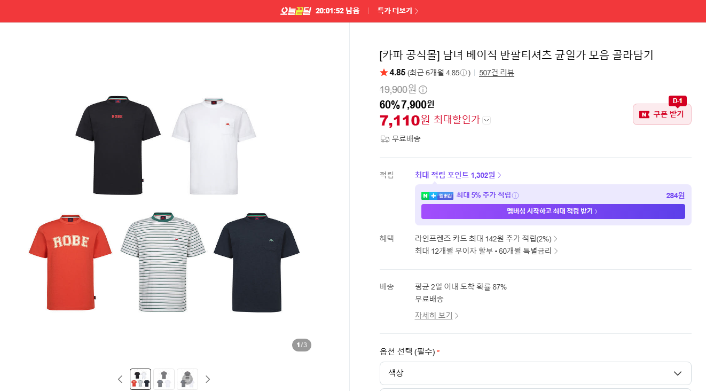Expand the 최대할인가 price details chevron
706x391 pixels.
(x=487, y=120)
